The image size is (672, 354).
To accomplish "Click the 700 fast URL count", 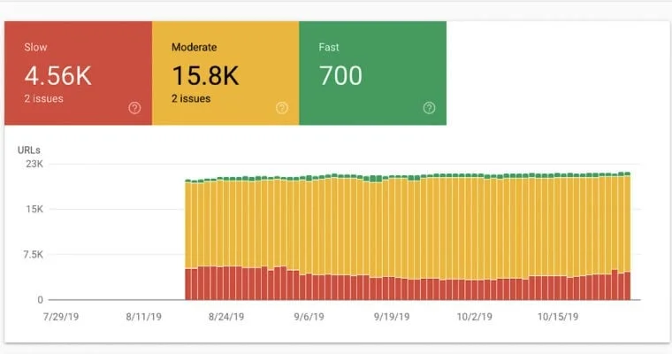I will click(x=340, y=75).
